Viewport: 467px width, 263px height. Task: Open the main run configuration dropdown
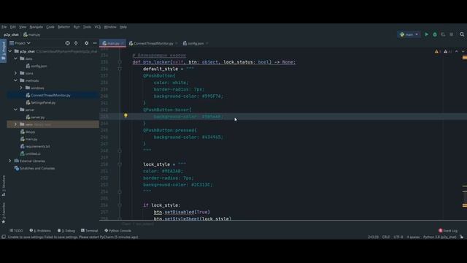pyautogui.click(x=409, y=34)
